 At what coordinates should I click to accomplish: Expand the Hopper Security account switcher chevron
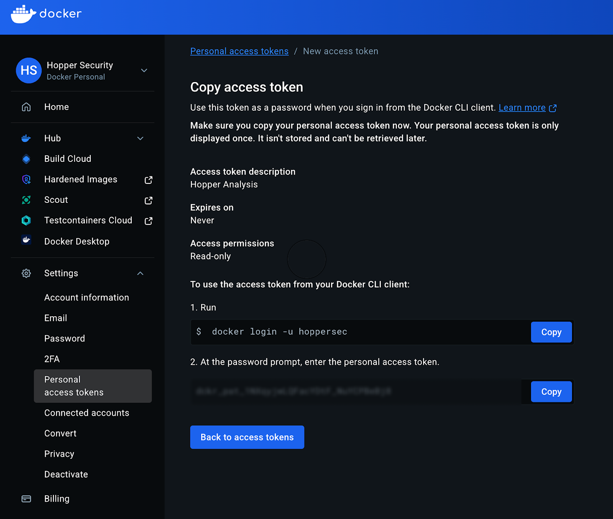coord(144,71)
